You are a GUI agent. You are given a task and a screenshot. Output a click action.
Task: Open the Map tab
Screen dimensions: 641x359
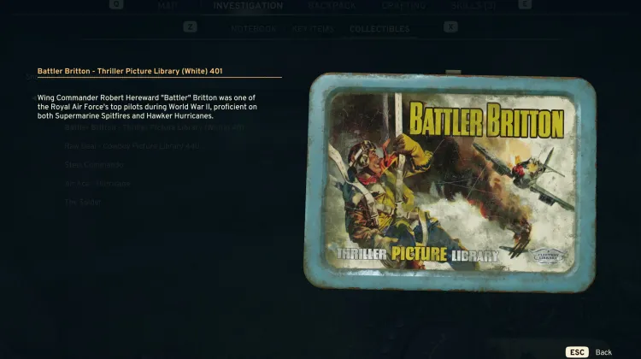168,6
